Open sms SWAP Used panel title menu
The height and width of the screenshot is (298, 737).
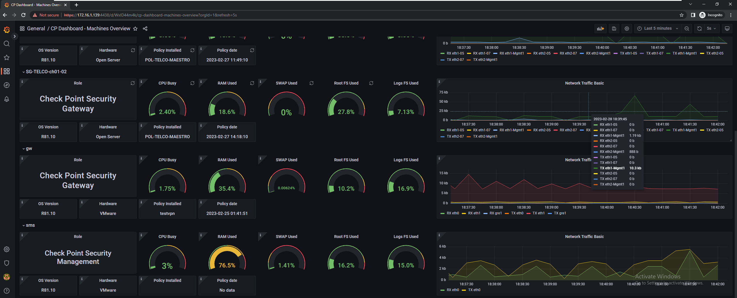click(x=286, y=237)
